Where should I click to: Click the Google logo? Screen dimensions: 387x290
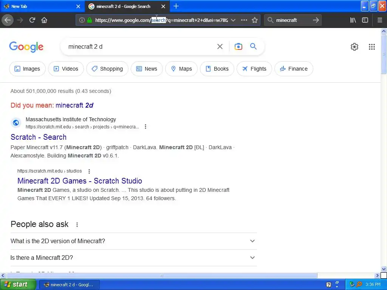[x=26, y=46]
